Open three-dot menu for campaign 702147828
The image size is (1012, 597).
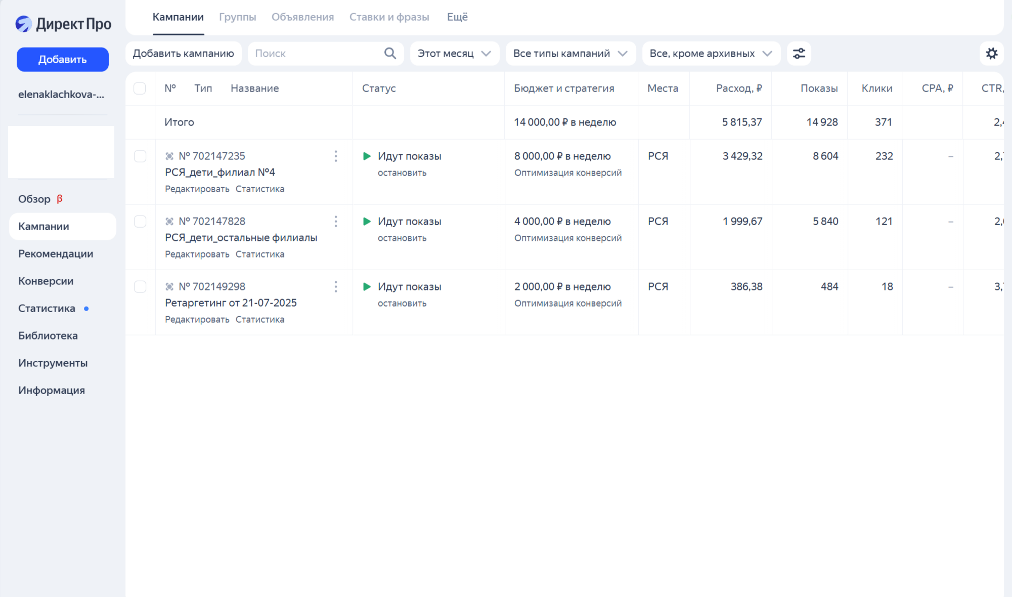coord(336,222)
